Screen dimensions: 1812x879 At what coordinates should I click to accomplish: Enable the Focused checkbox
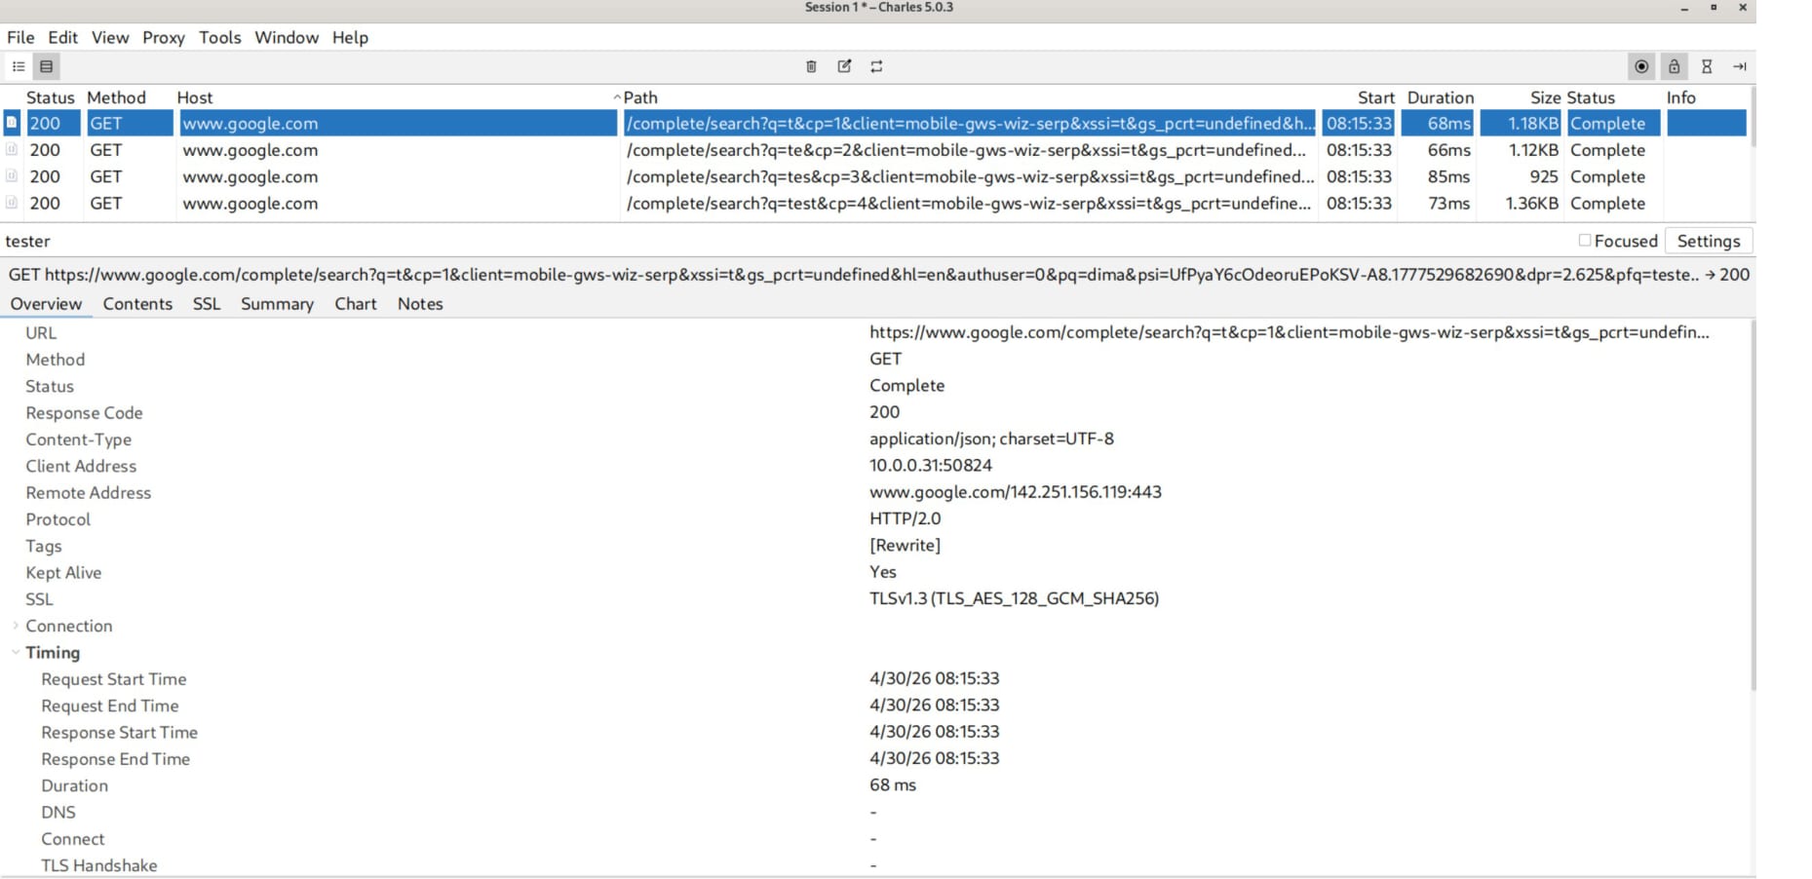tap(1584, 240)
